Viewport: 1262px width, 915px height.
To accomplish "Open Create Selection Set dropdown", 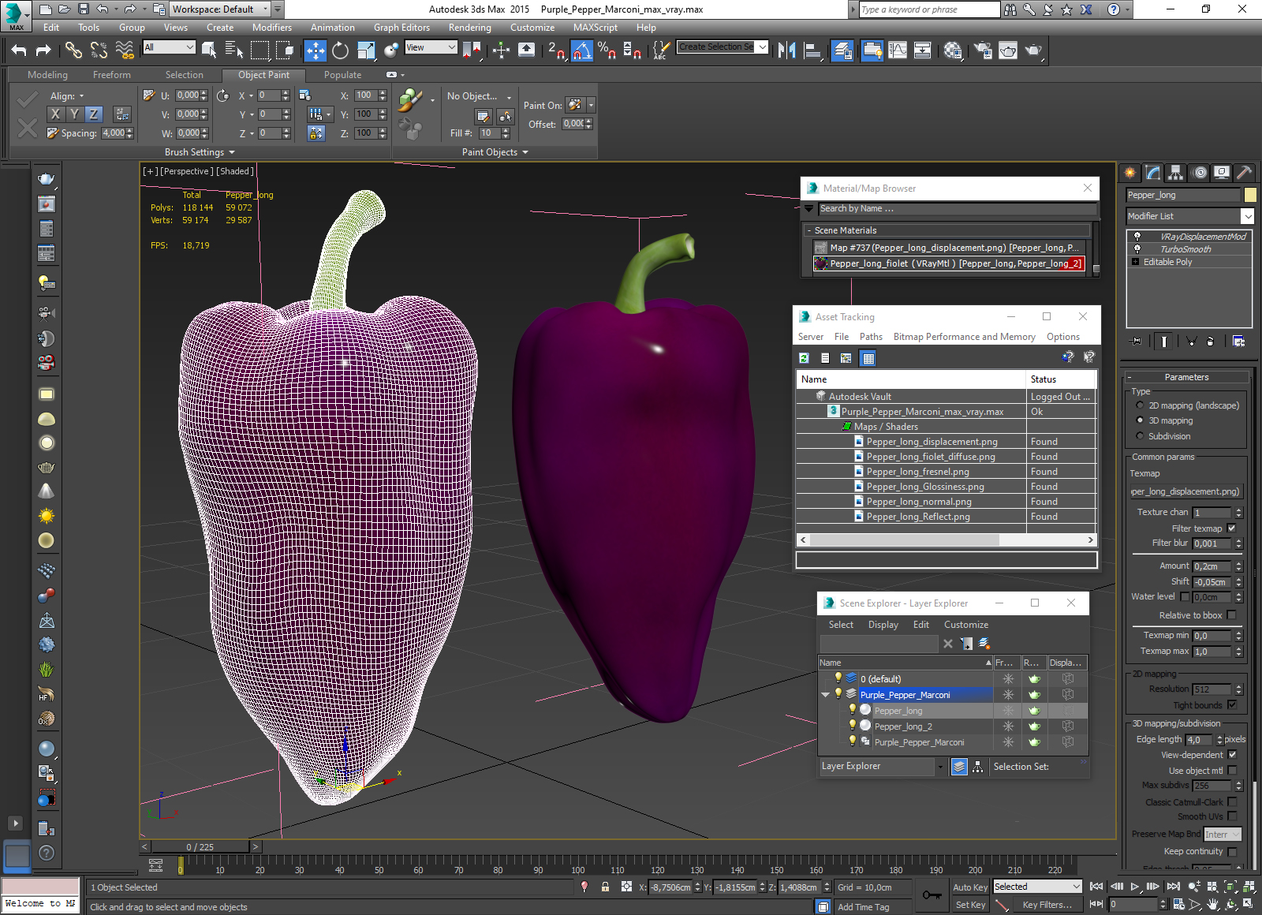I will coord(762,47).
